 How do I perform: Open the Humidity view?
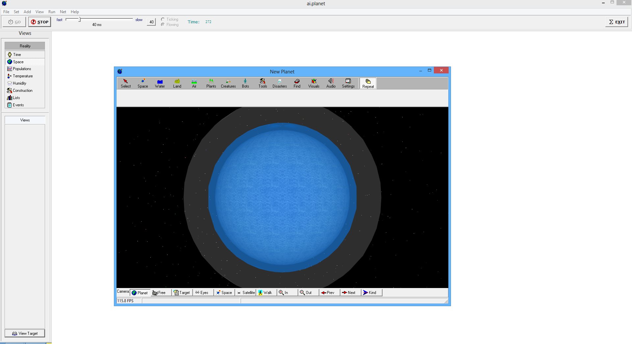click(25, 83)
